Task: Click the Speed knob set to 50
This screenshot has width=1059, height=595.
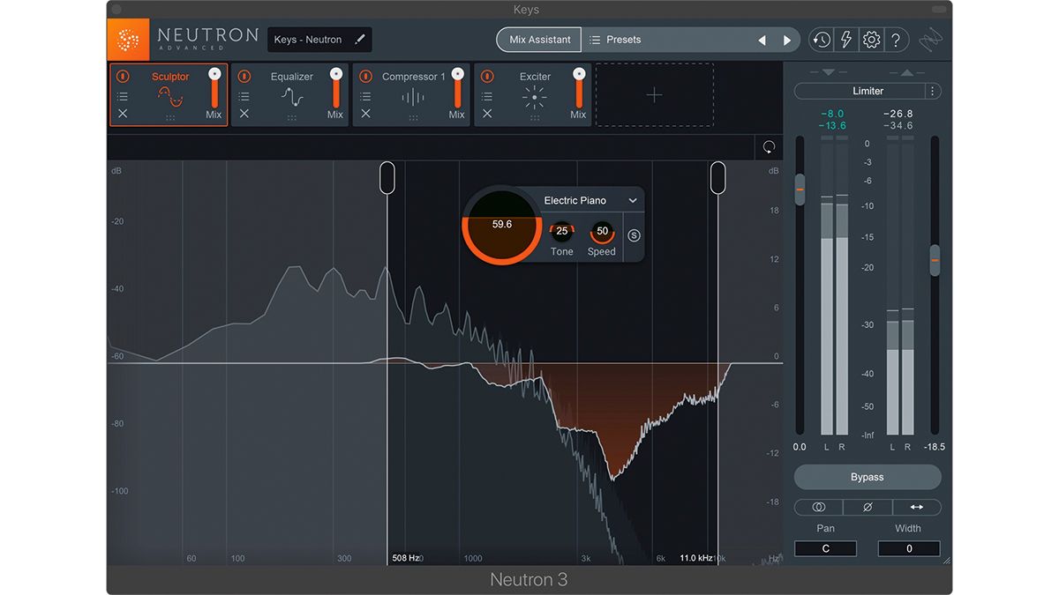Action: [602, 231]
